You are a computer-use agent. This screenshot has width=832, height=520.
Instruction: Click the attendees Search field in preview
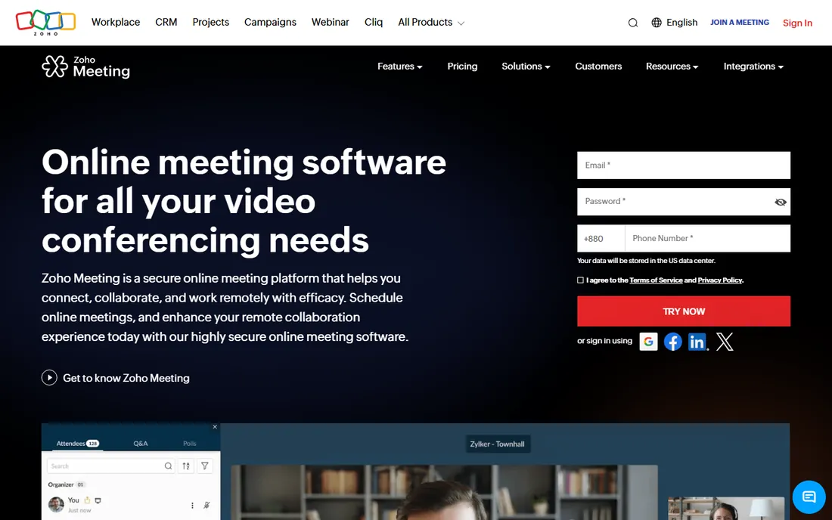111,466
